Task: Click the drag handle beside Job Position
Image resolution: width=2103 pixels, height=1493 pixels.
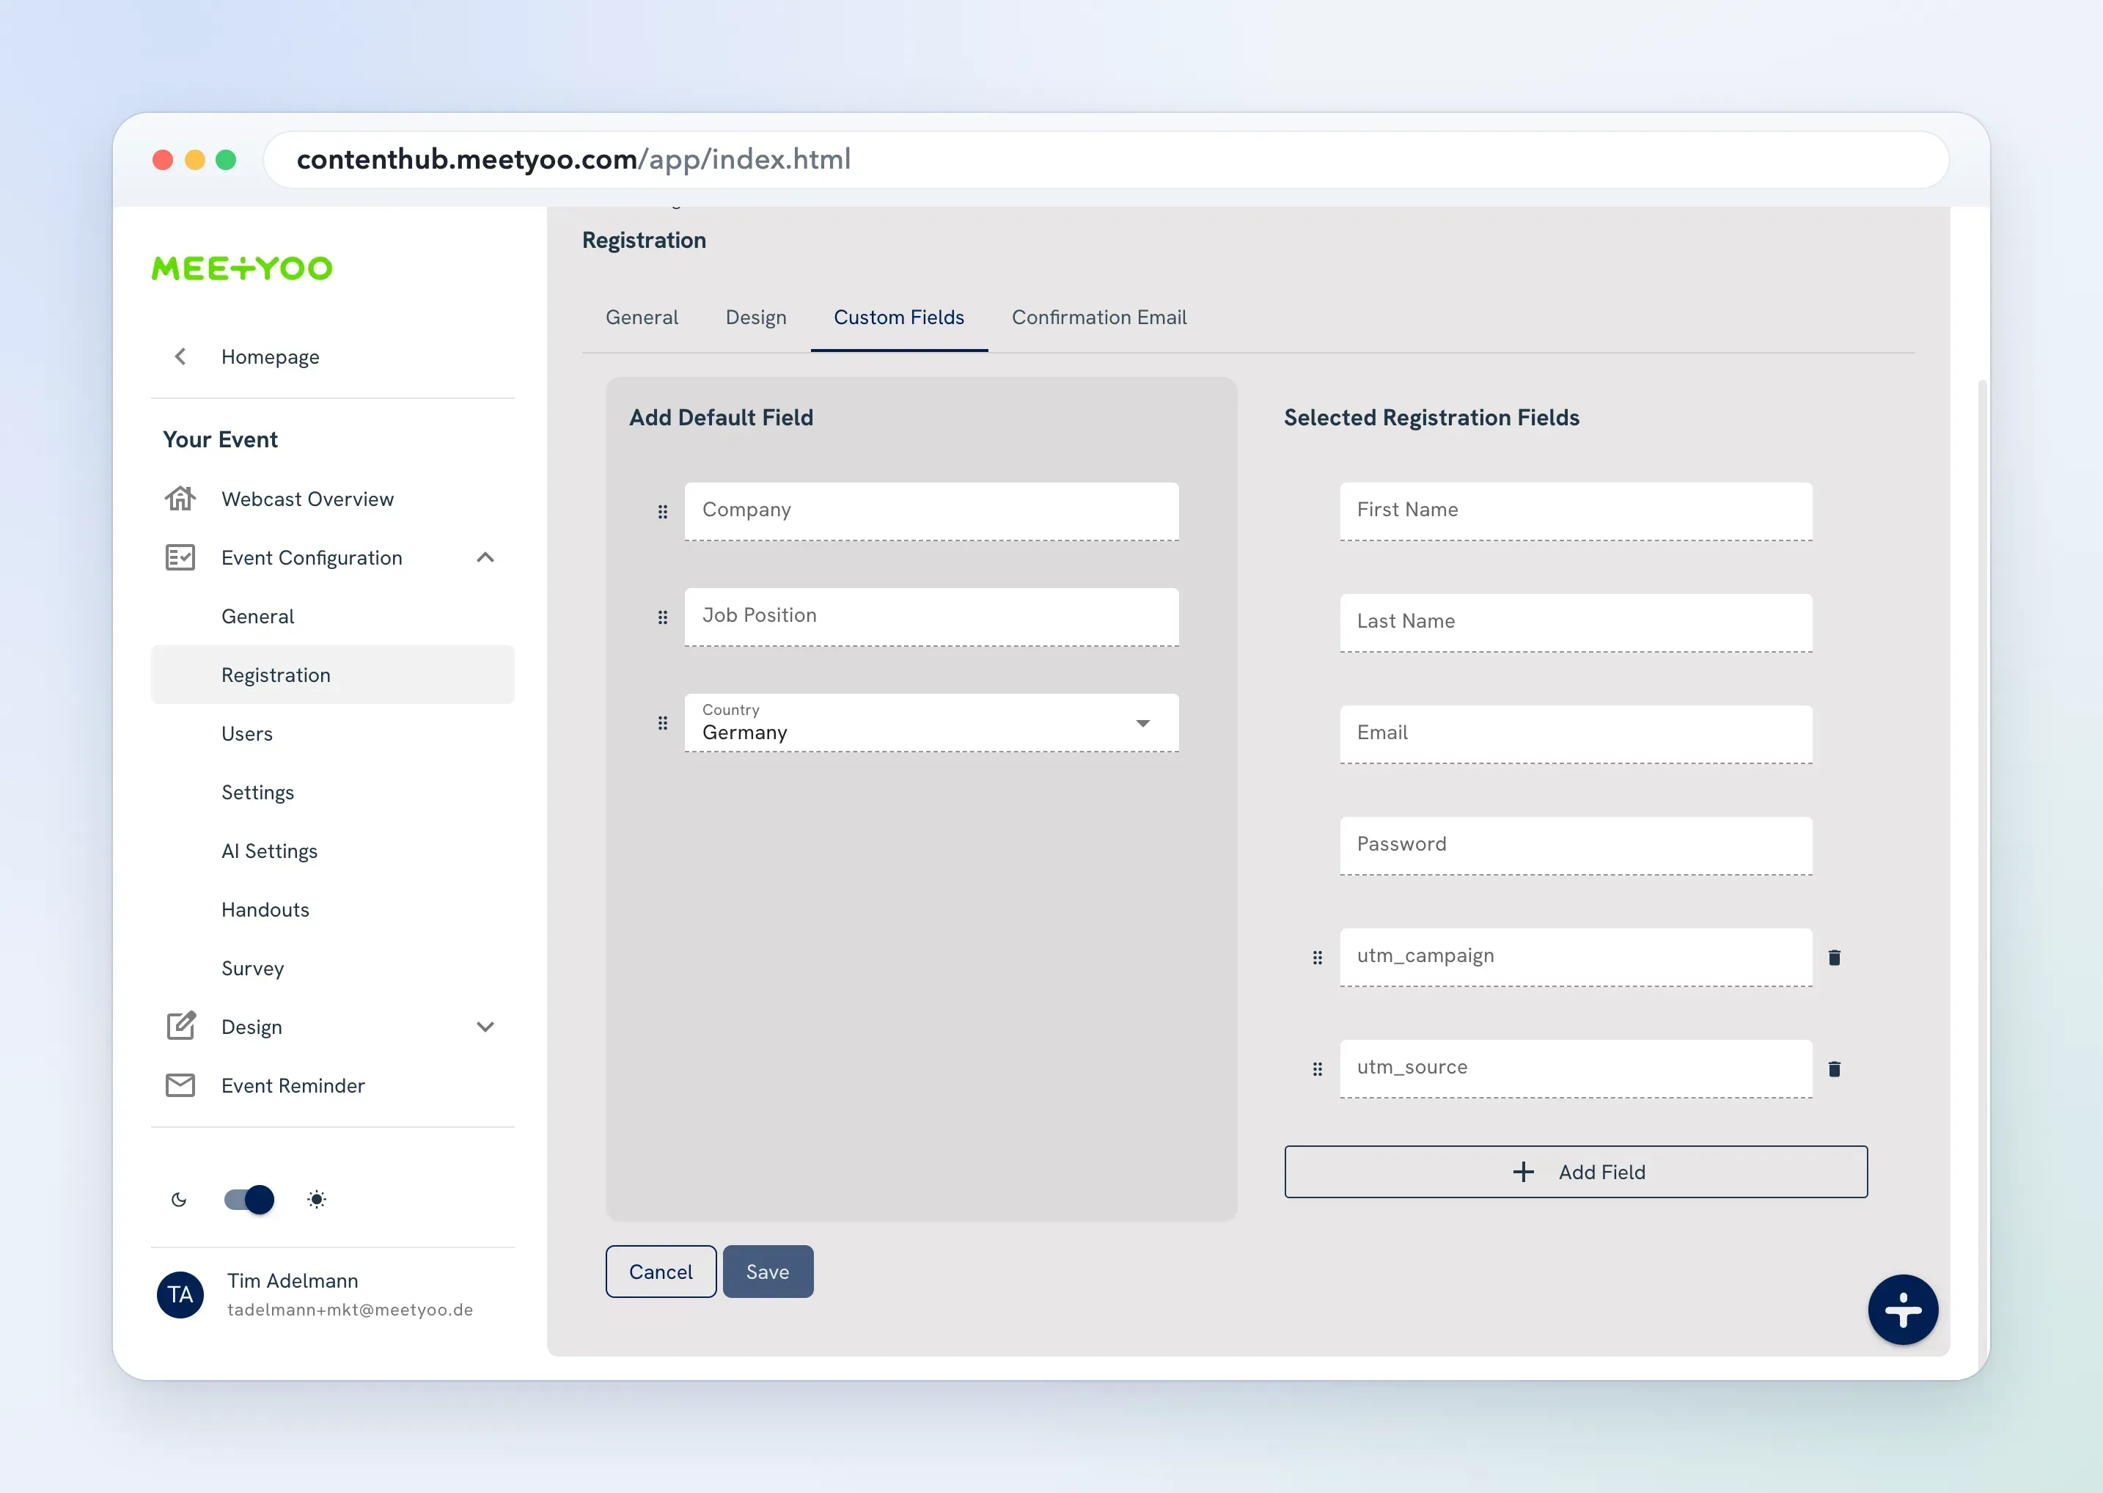Action: [663, 617]
